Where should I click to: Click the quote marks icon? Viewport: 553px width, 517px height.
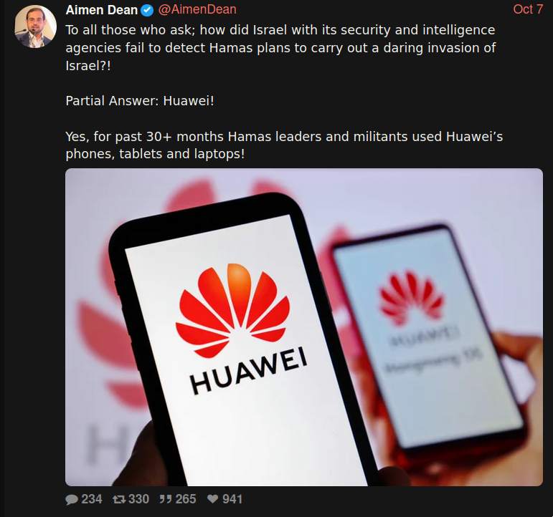pos(166,499)
